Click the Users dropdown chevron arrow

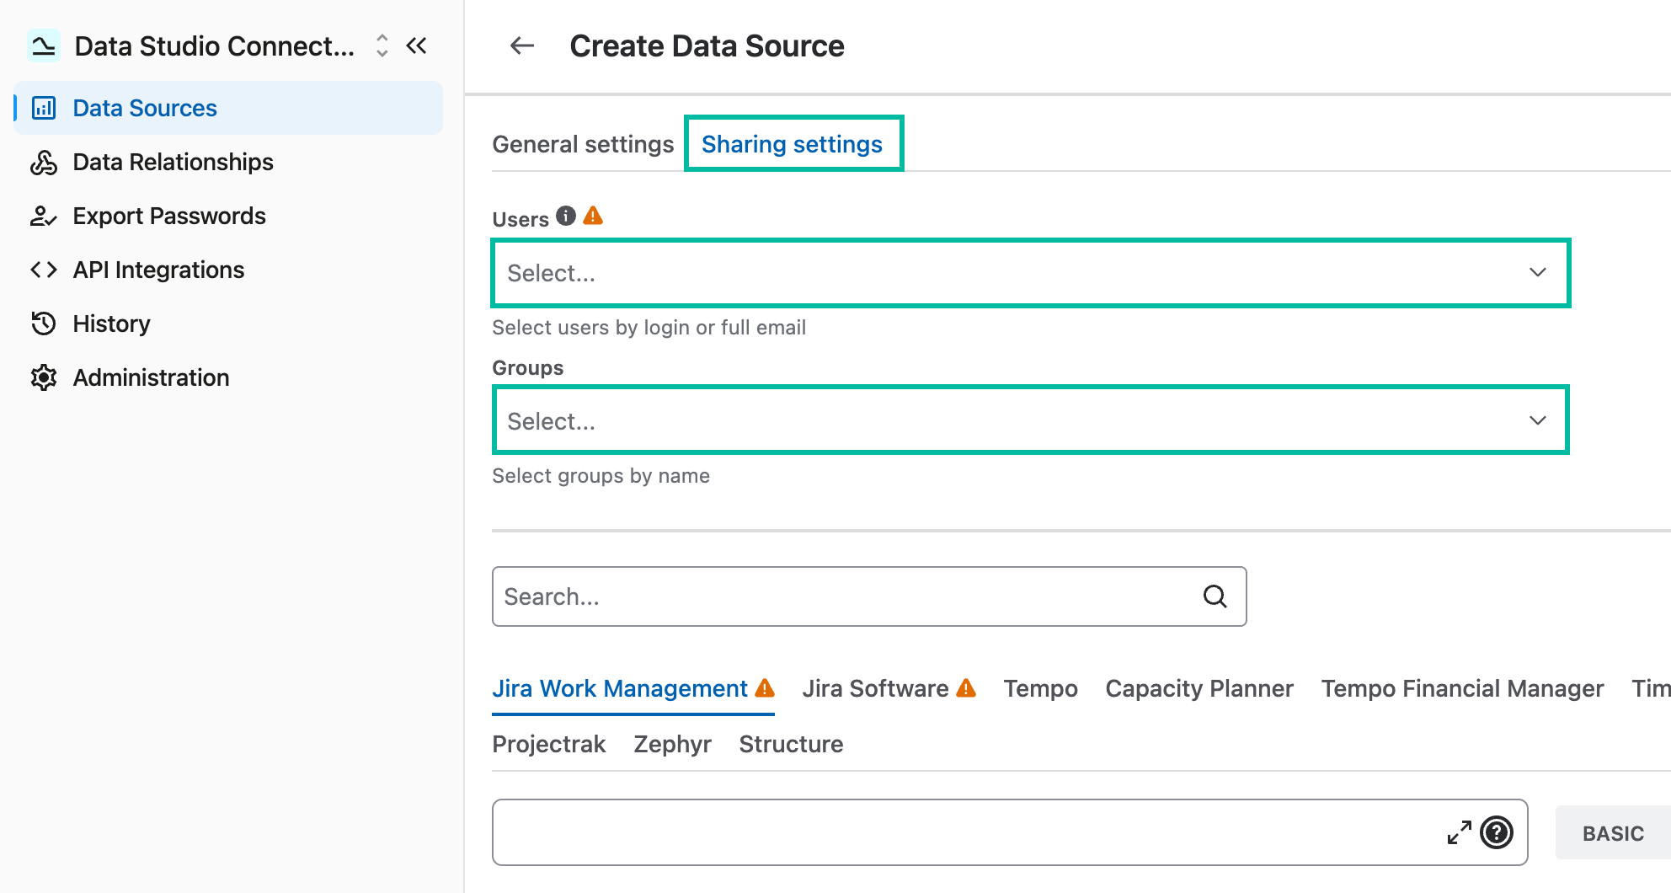tap(1538, 273)
